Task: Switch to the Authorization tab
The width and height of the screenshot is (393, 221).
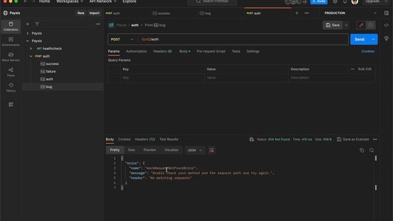Action: (x=136, y=52)
